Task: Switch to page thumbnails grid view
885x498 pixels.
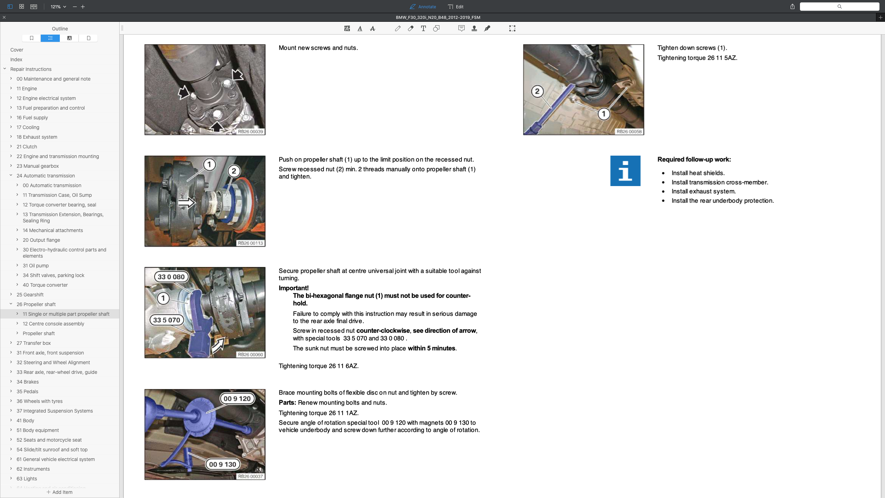Action: pyautogui.click(x=21, y=7)
